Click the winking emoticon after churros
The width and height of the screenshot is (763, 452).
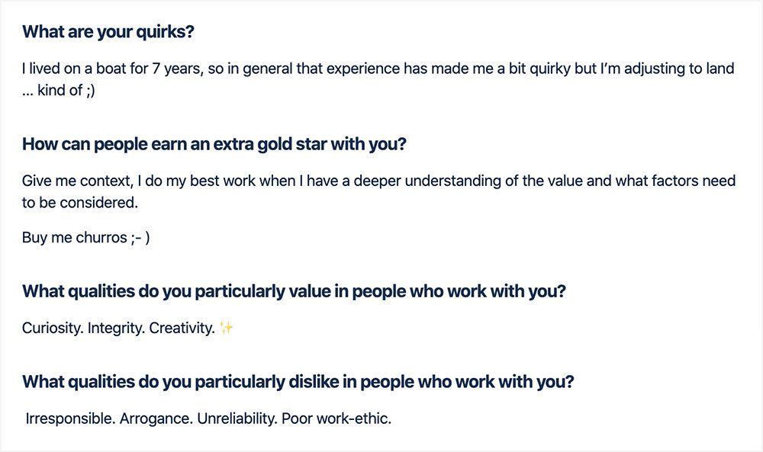click(x=140, y=238)
